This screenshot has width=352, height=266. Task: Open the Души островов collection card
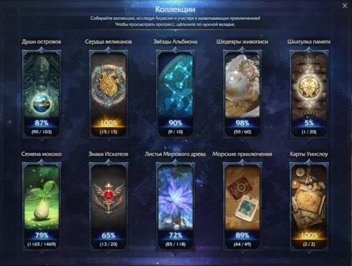[41, 94]
